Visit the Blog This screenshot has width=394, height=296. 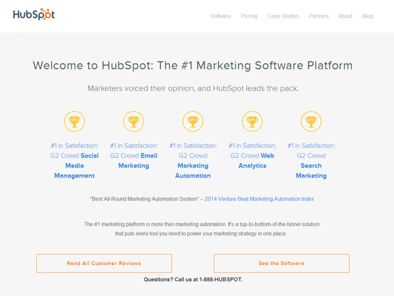point(367,16)
